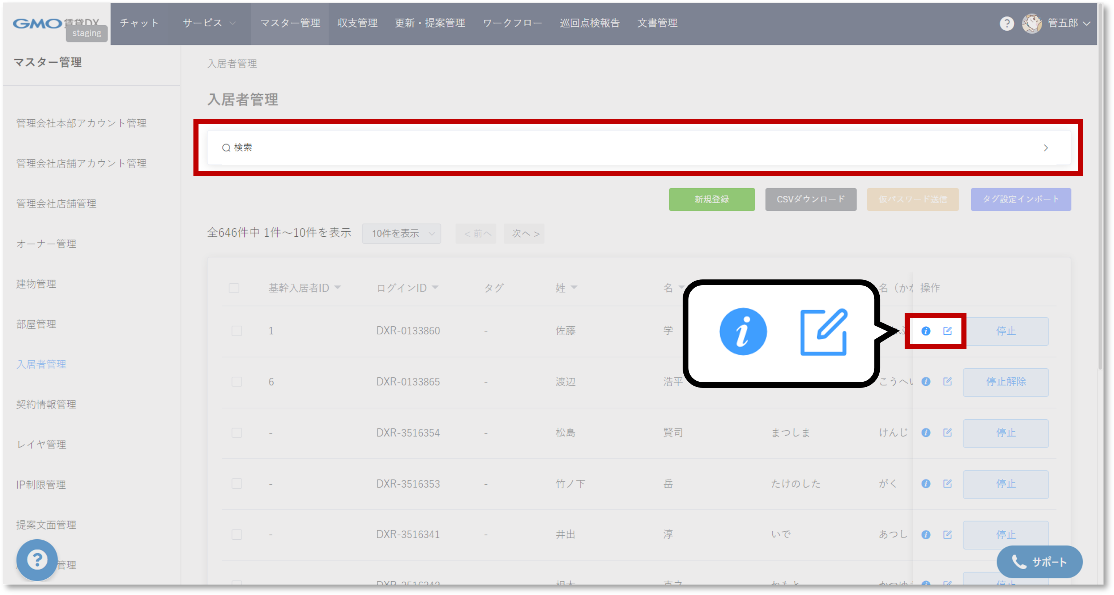Image resolution: width=1114 pixels, height=595 pixels.
Task: Check the row for 渡辺 浩平
Action: pyautogui.click(x=236, y=381)
